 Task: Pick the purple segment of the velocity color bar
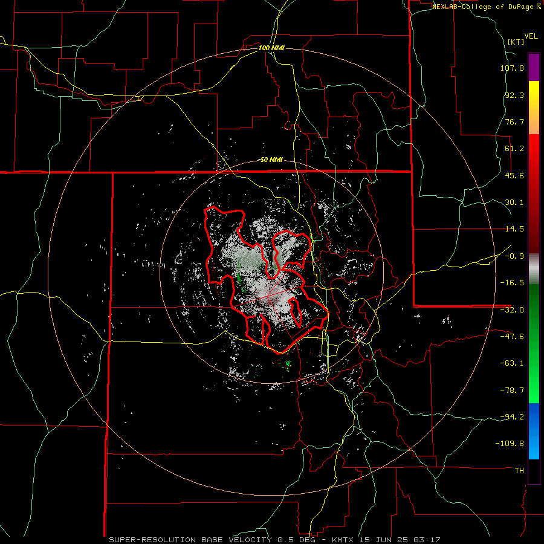(x=534, y=67)
